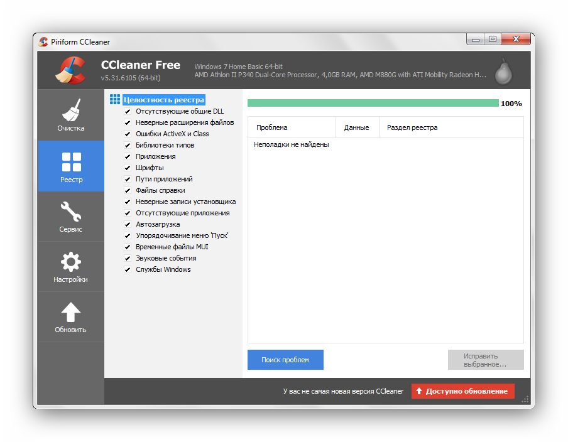The width and height of the screenshot is (568, 442).
Task: Click the Раздел реестра column header
Action: pos(412,127)
